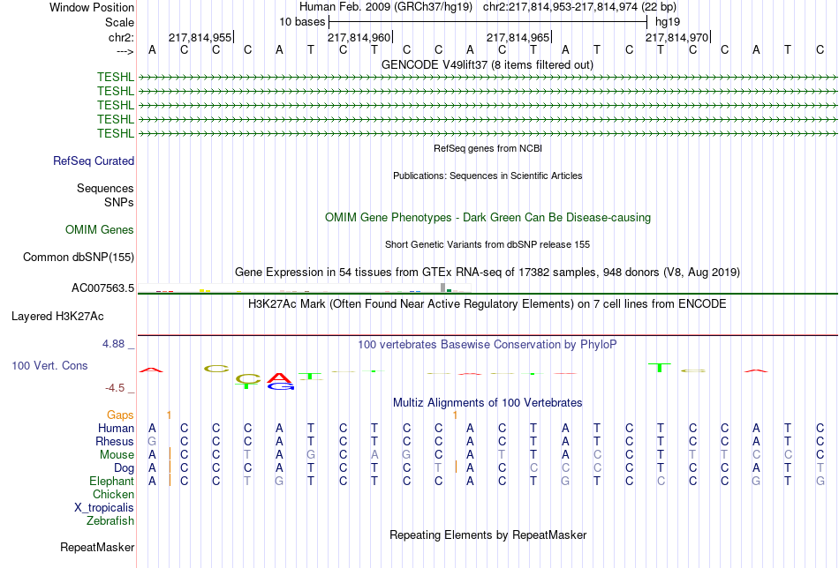Image resolution: width=839 pixels, height=568 pixels.
Task: Click the Human Feb. 2009 (GRCh37/hg19) header
Action: click(386, 7)
